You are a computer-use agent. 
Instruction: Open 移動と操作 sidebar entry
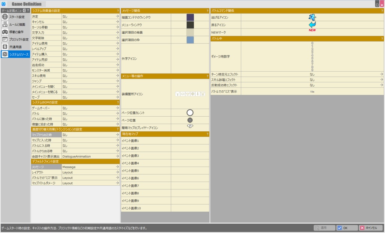pyautogui.click(x=15, y=32)
